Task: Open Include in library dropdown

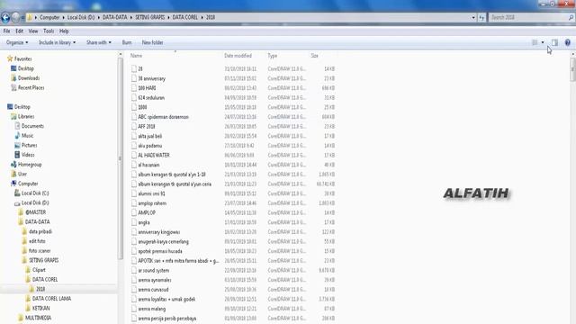Action: 58,42
